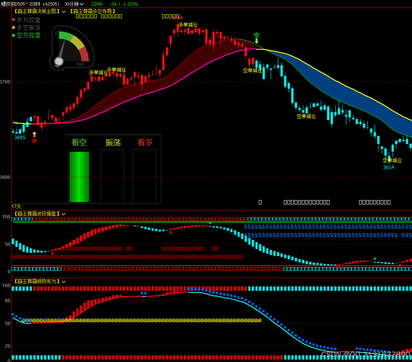The height and width of the screenshot is (362, 412).
Task: Click the 17天 duration label
Action: coord(16,206)
